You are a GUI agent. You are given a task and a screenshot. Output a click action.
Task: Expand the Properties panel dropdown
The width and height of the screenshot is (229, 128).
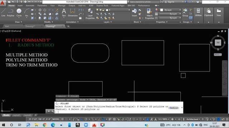[x=162, y=22]
